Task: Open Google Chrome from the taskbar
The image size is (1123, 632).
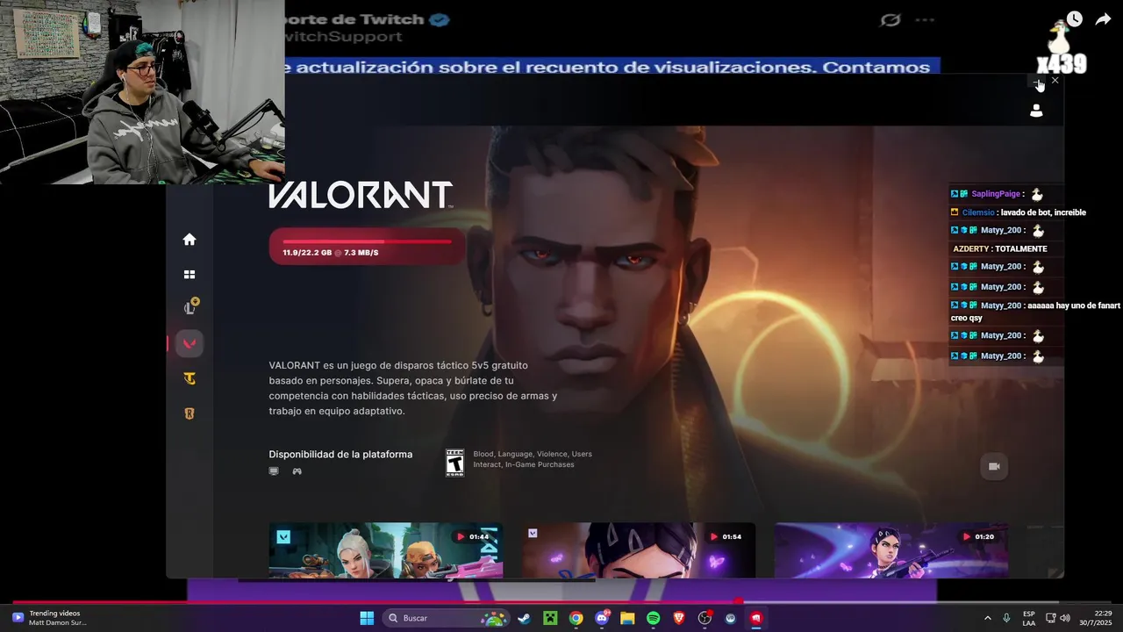Action: (x=576, y=618)
